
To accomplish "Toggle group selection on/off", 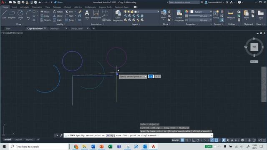I will point(222,20).
